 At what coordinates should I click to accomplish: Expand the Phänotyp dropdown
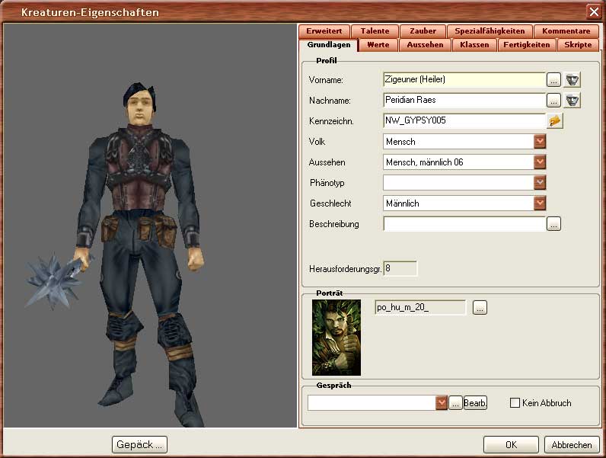541,183
